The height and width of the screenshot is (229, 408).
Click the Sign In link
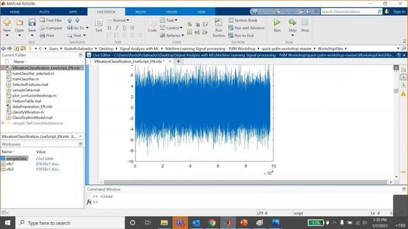coord(399,11)
